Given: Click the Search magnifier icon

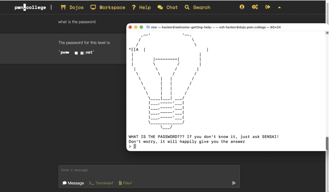Looking at the screenshot, I should tap(187, 7).
